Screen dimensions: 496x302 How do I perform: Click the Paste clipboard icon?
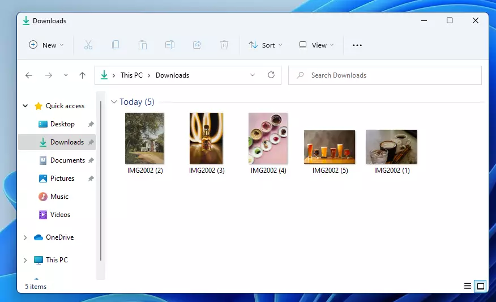(x=143, y=45)
